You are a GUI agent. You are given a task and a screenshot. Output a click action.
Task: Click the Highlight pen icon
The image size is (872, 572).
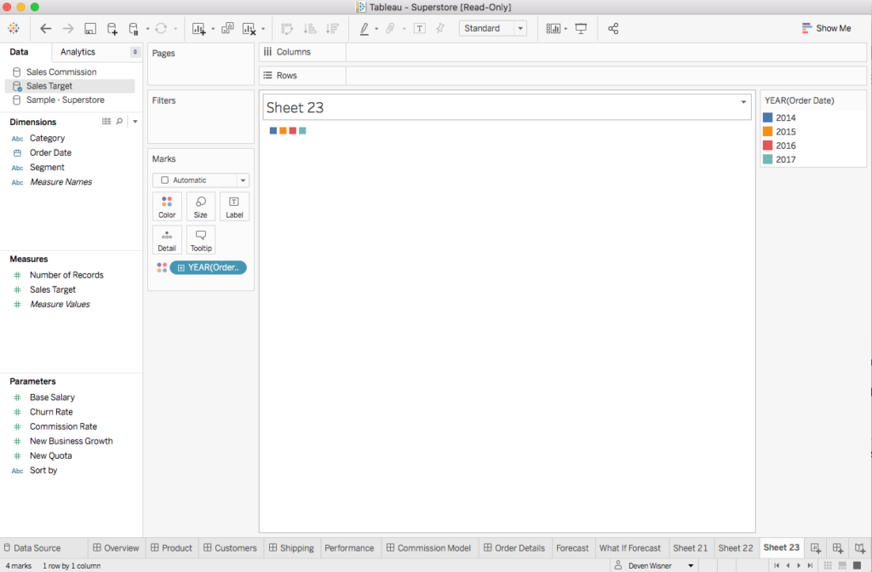click(x=364, y=28)
